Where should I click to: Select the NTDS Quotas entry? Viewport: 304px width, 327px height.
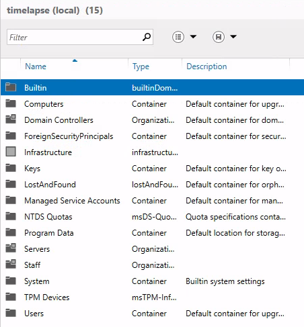click(152, 217)
